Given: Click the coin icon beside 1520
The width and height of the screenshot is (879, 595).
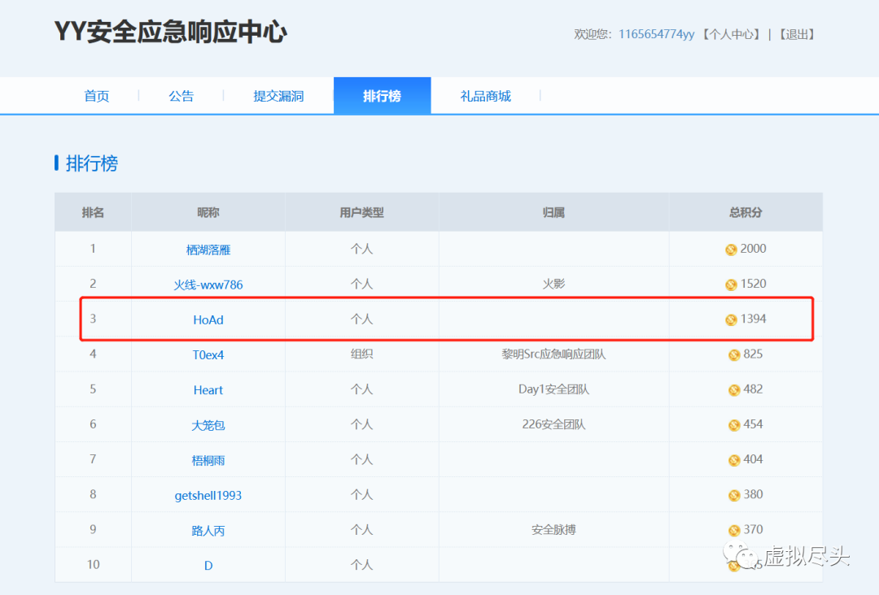Looking at the screenshot, I should pos(731,285).
